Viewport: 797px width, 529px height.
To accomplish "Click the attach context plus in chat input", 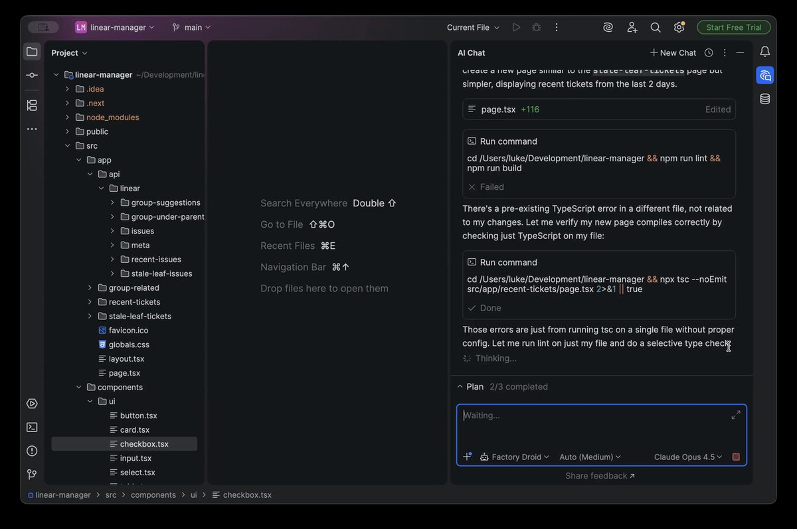I will pyautogui.click(x=467, y=456).
